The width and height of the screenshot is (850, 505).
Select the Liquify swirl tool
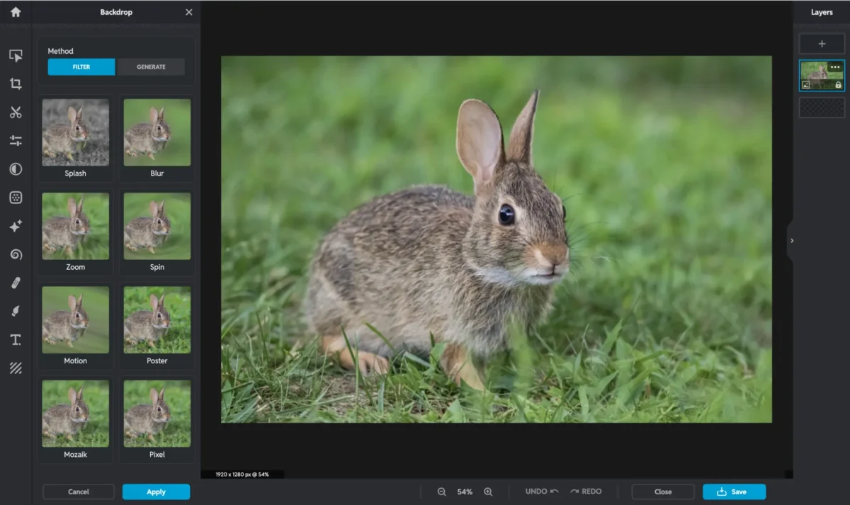click(16, 254)
